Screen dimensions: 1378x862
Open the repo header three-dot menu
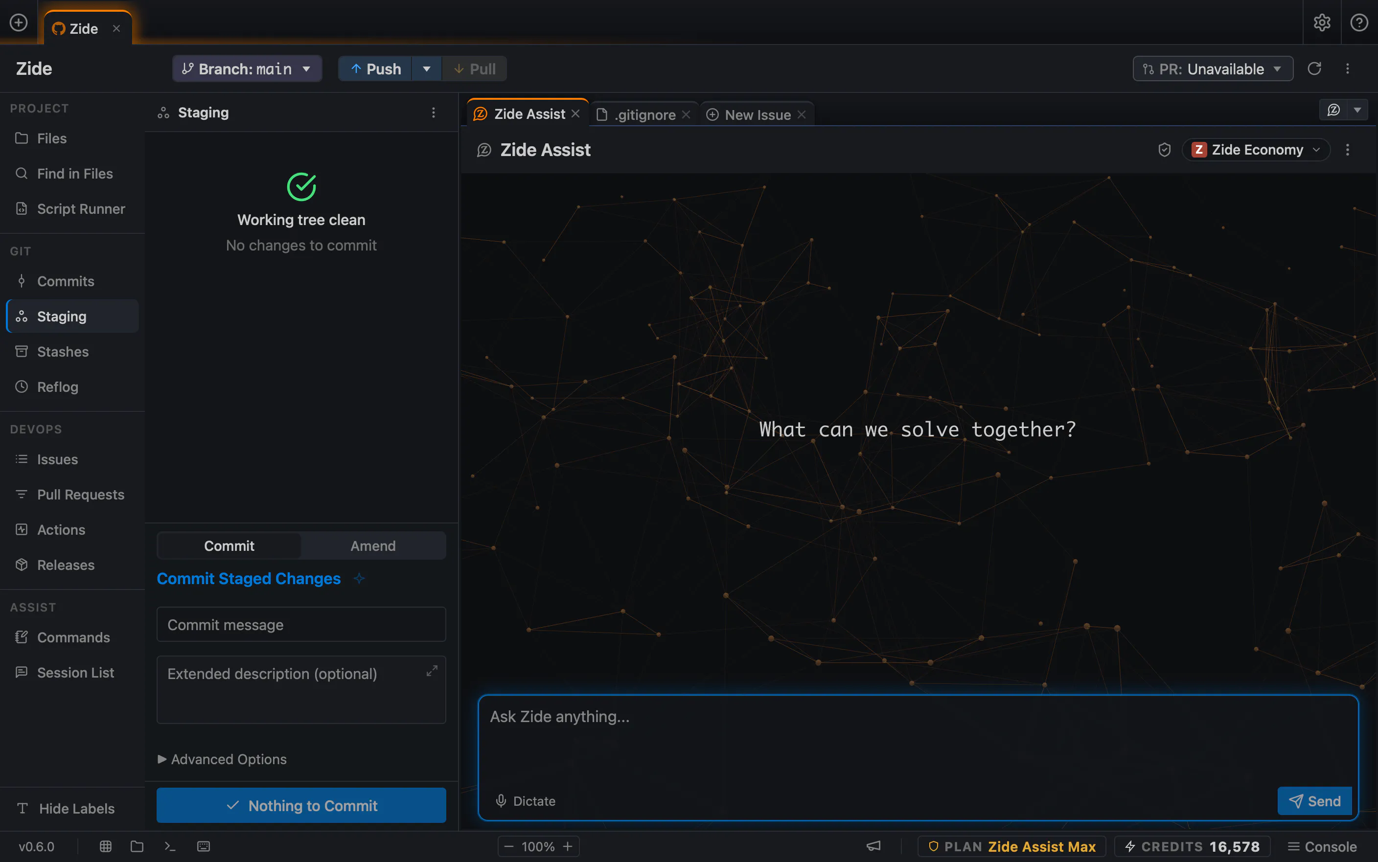click(1347, 68)
